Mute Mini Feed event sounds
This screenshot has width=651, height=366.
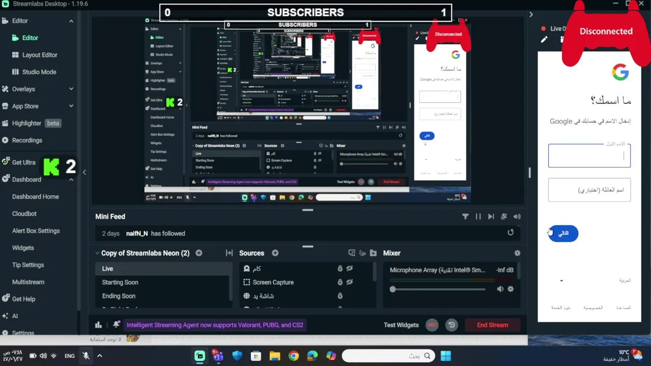pyautogui.click(x=517, y=217)
